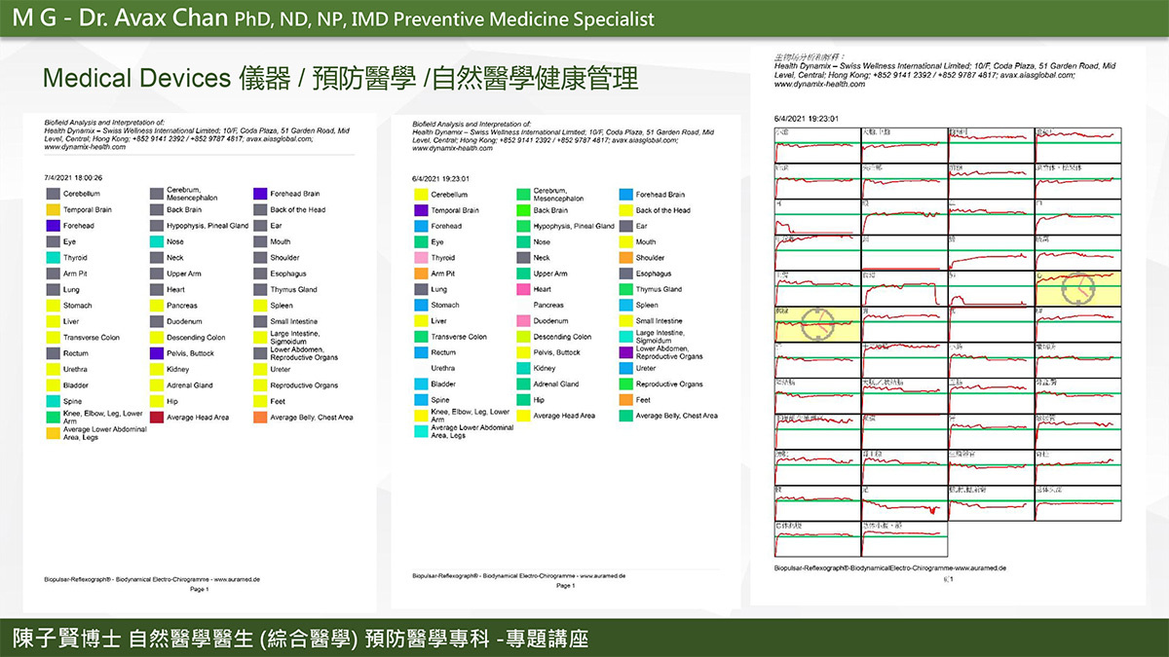
Task: Choose the green Knee, Elbow, Leg swatch
Action: (x=54, y=418)
